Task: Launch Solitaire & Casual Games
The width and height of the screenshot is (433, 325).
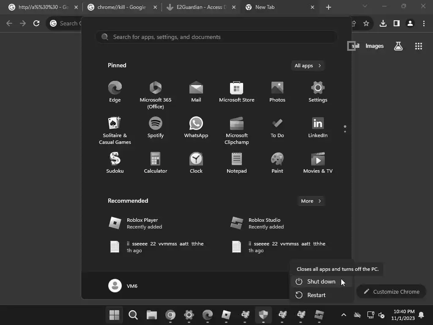Action: 115,131
